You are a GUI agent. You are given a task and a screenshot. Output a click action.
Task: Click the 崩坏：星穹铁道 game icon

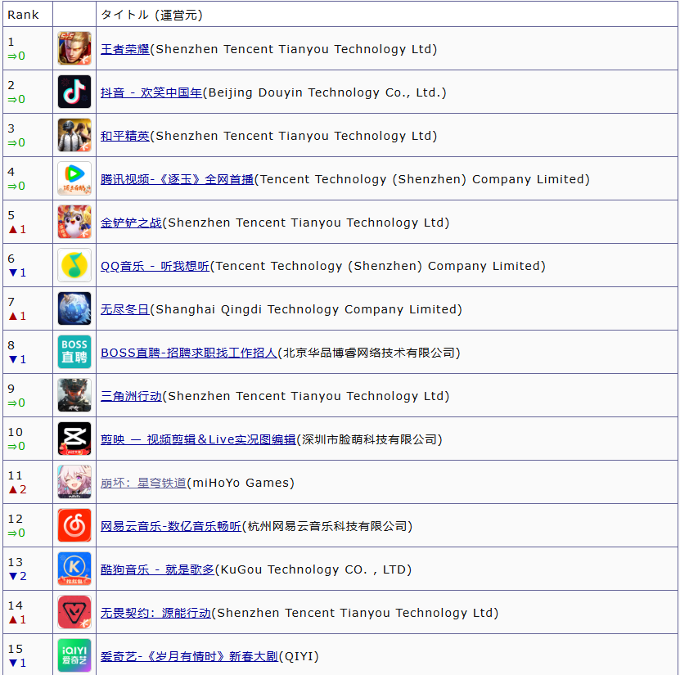pyautogui.click(x=74, y=482)
